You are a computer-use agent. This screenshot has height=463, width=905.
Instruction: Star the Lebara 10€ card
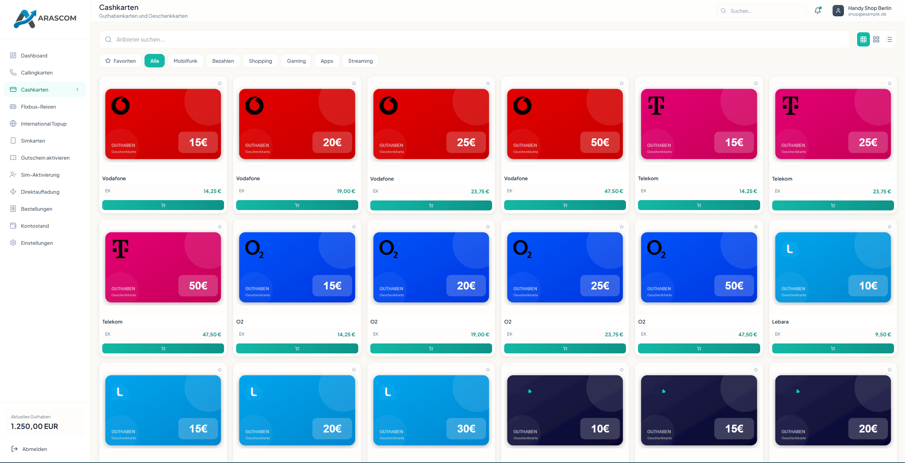point(889,227)
